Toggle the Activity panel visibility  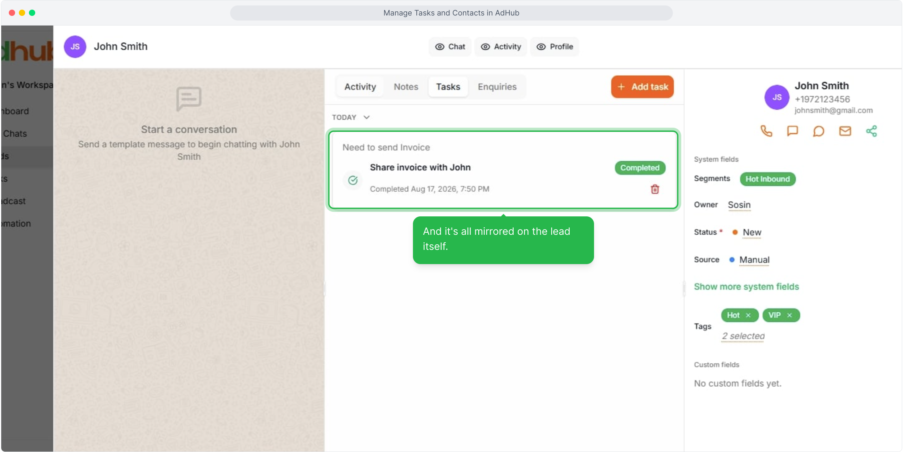pos(501,46)
